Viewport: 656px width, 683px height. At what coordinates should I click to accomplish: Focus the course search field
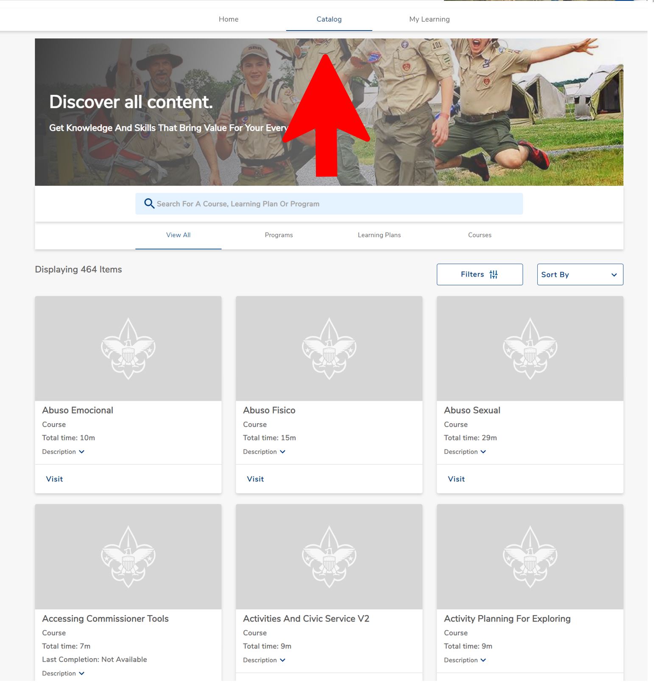330,204
